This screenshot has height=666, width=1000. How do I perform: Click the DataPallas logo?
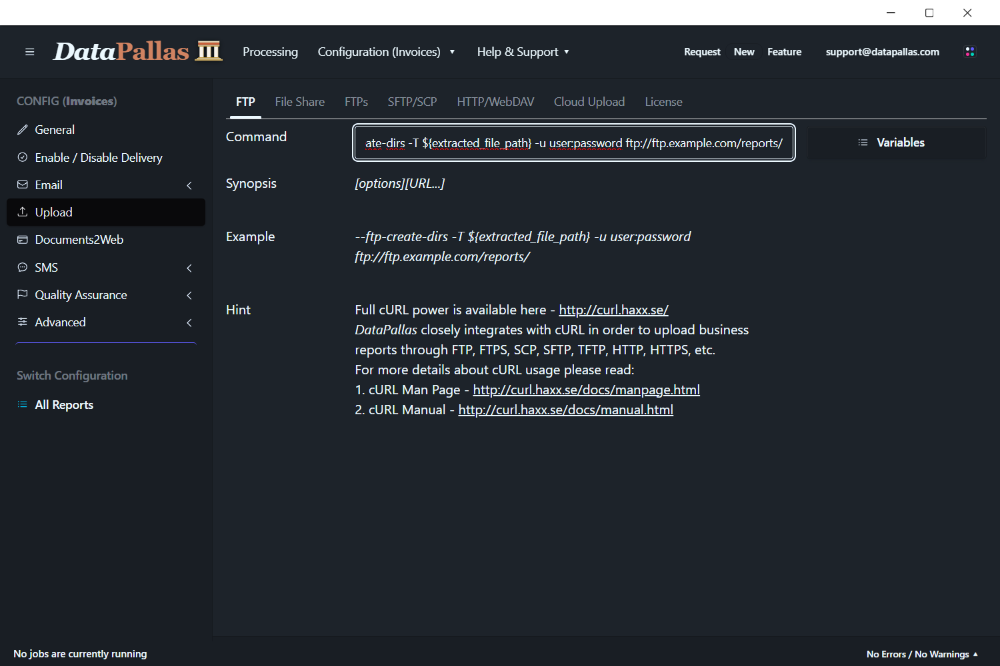[x=137, y=51]
